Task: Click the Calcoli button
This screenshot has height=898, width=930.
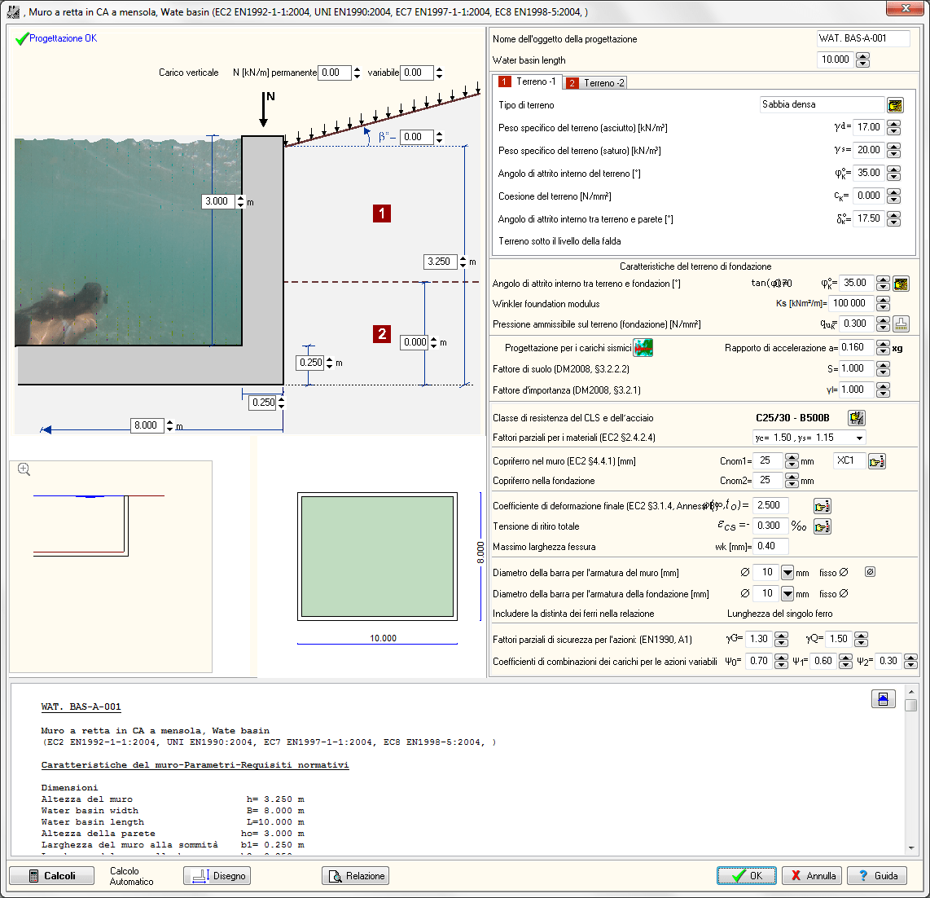Action: pyautogui.click(x=51, y=876)
